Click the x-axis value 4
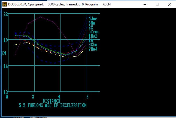Screen dimensions: 176x118 (59, 97)
